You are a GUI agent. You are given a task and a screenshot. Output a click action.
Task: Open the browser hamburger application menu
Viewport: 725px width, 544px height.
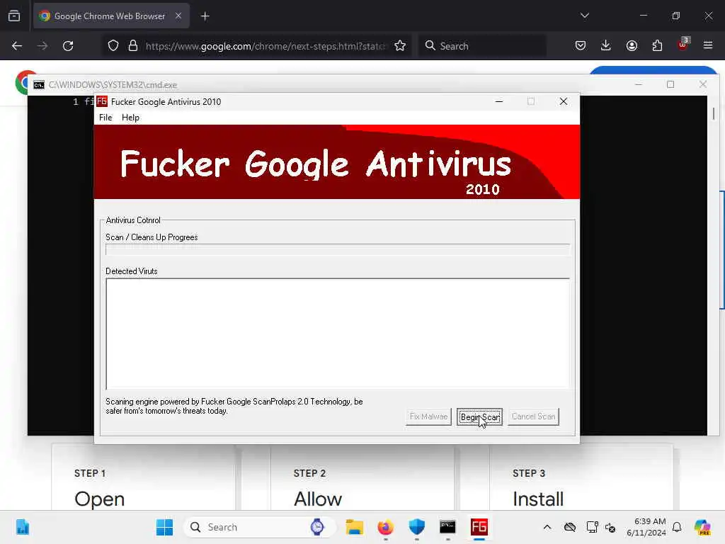click(x=708, y=45)
